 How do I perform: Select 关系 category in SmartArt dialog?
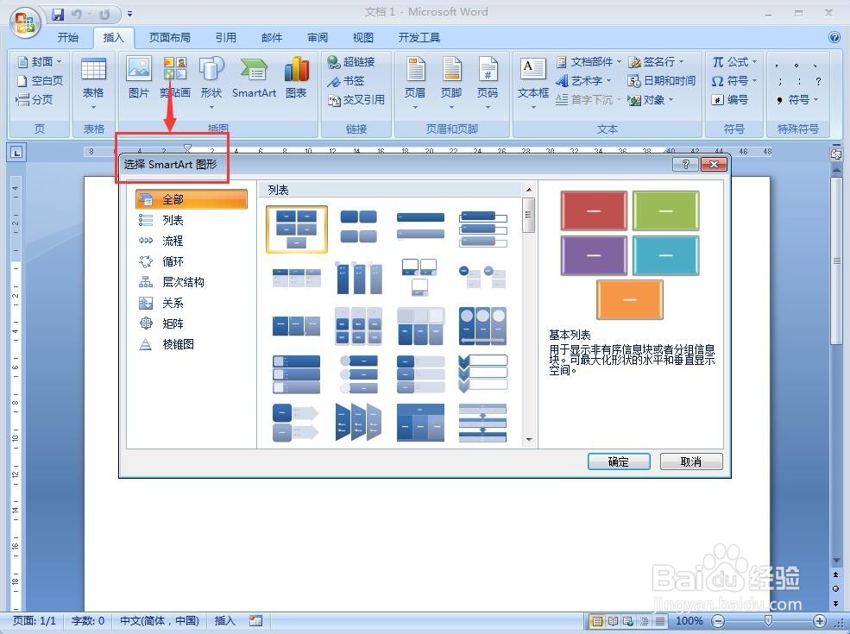point(192,303)
